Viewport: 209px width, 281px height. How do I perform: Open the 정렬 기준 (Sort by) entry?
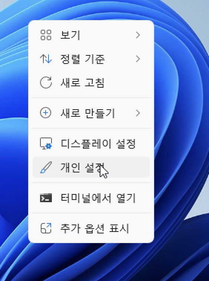pyautogui.click(x=91, y=59)
